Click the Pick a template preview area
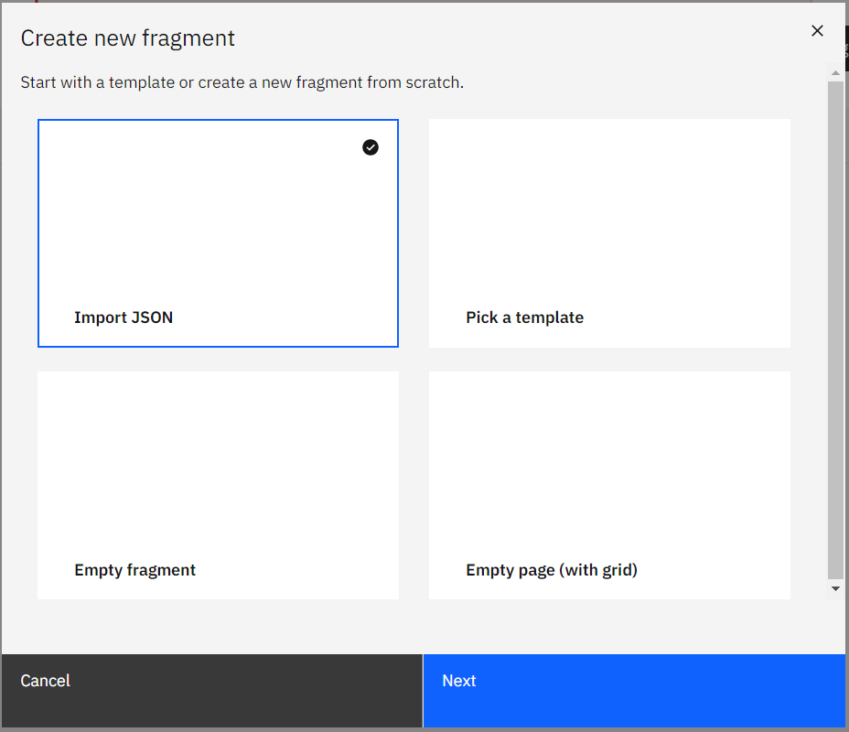 point(609,220)
